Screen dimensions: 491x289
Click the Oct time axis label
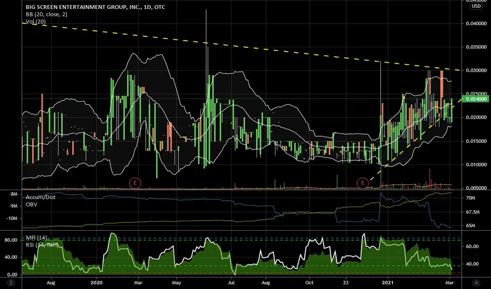(309, 283)
